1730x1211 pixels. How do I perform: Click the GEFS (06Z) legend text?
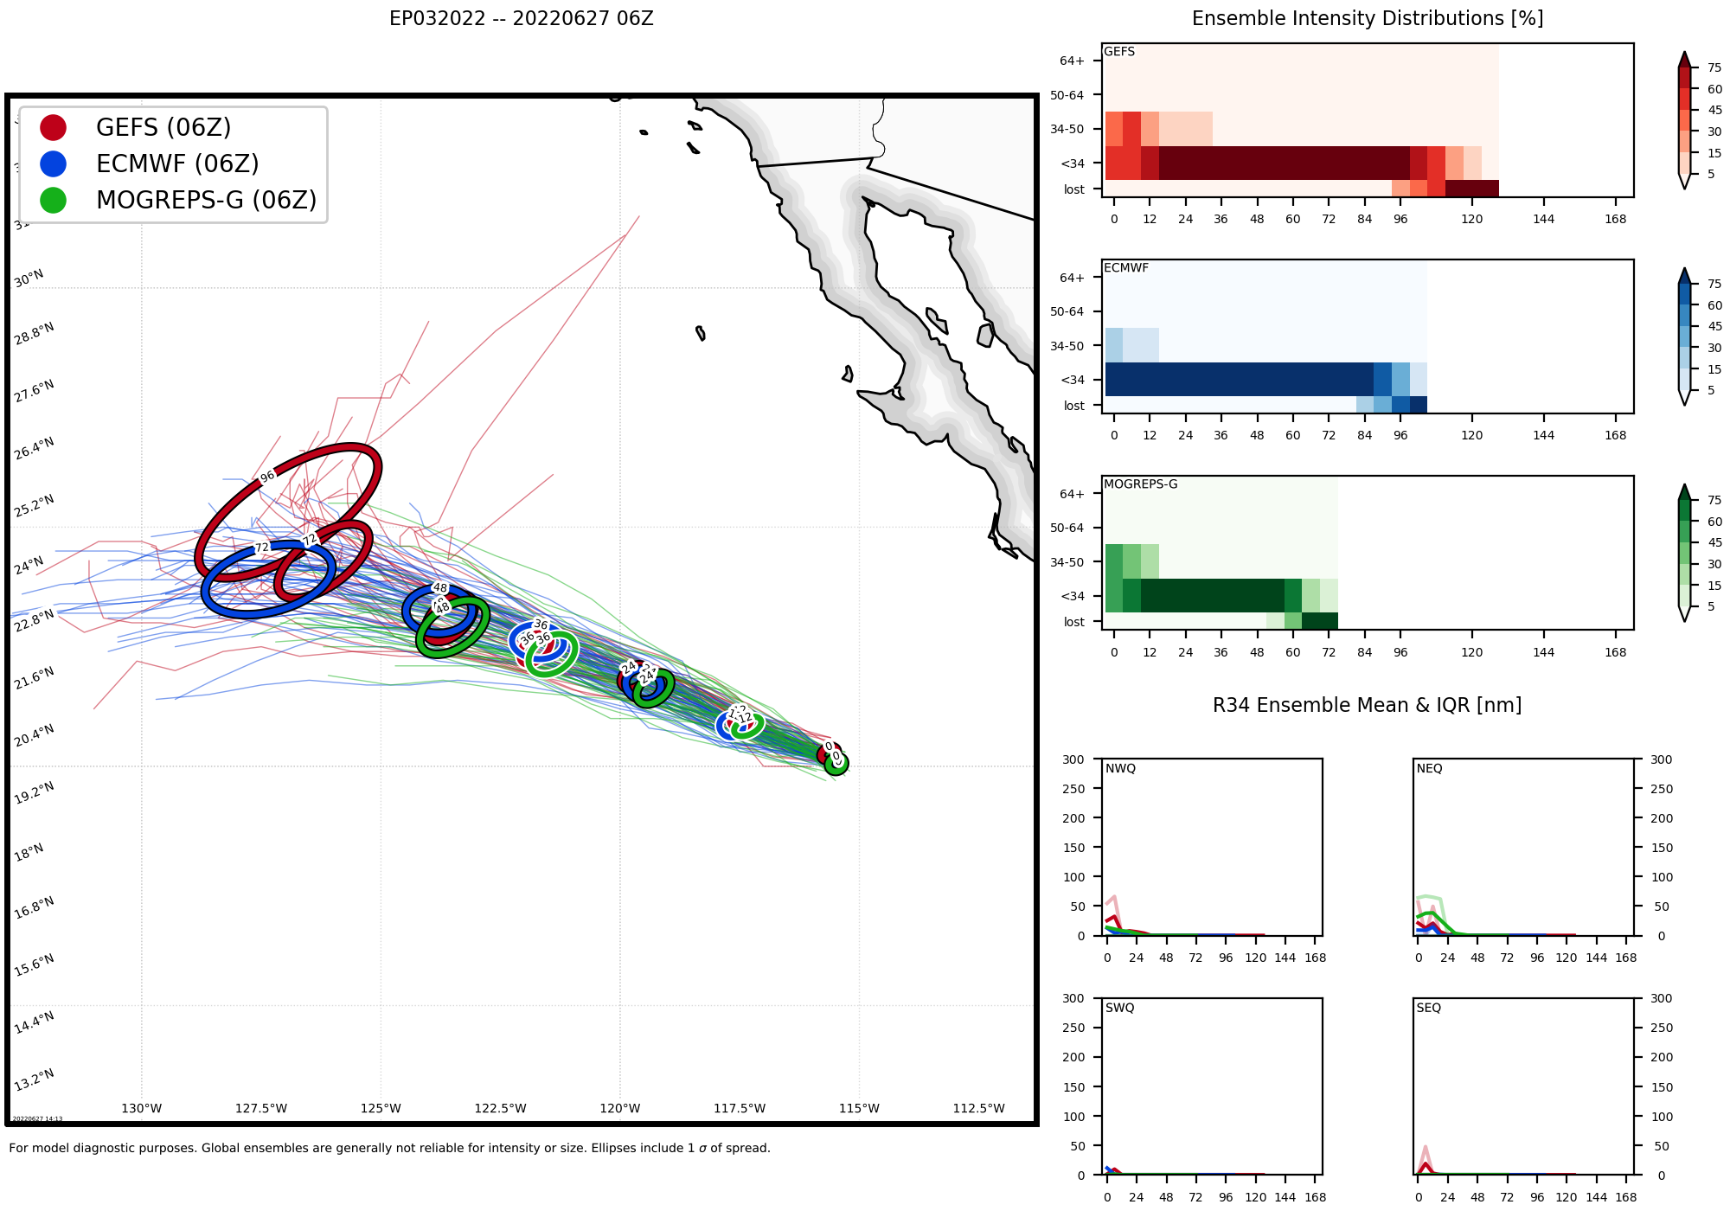tap(163, 127)
